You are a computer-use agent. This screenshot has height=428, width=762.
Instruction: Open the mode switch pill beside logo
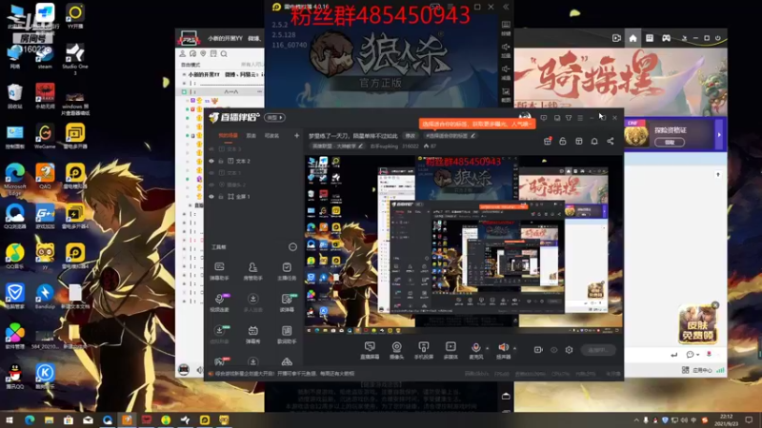point(275,117)
